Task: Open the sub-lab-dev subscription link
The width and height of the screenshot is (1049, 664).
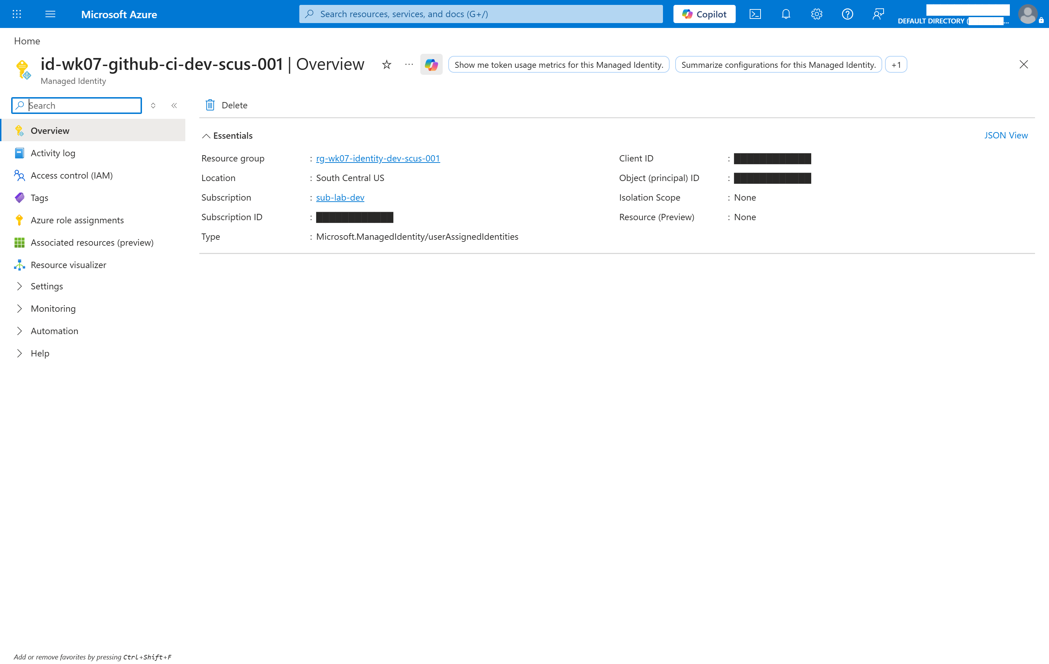Action: (x=340, y=198)
